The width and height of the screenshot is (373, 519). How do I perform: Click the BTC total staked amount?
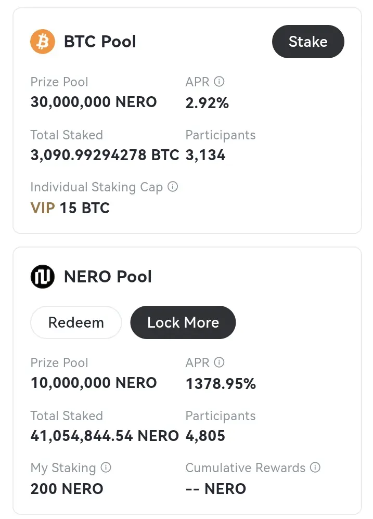(x=105, y=155)
